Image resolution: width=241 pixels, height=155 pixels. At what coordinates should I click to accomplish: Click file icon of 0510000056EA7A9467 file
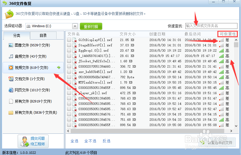click(x=75, y=77)
